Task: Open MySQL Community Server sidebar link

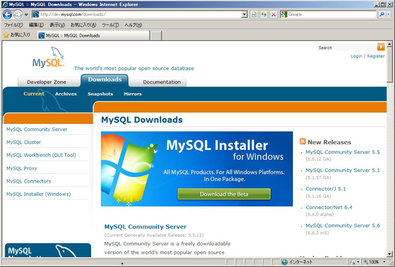Action: coord(37,129)
